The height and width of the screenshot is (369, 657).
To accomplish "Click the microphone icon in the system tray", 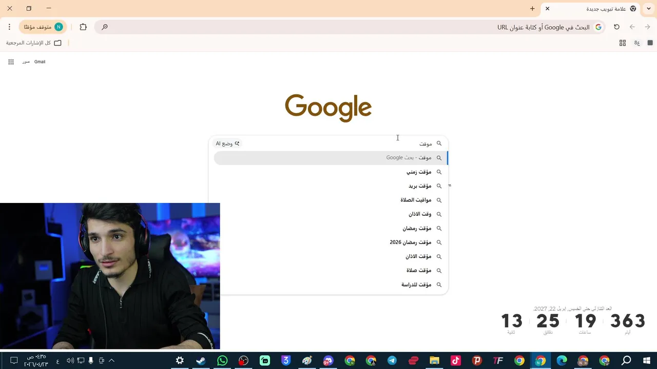I will pyautogui.click(x=91, y=361).
